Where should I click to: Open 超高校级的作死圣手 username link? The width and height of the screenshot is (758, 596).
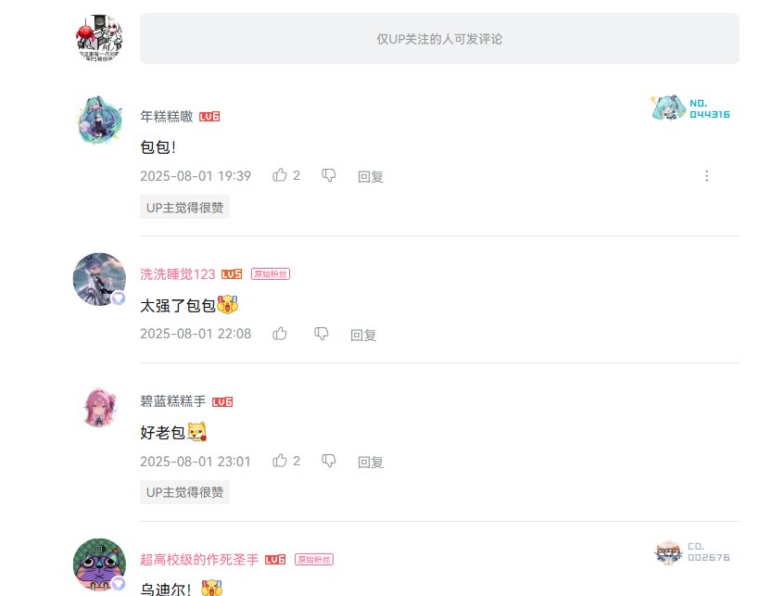tap(199, 559)
